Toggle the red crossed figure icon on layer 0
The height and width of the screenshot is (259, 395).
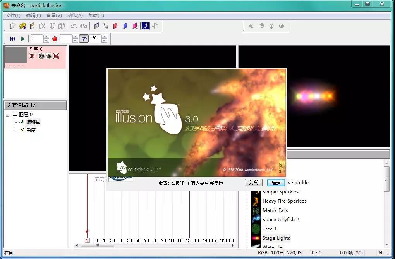click(x=32, y=56)
